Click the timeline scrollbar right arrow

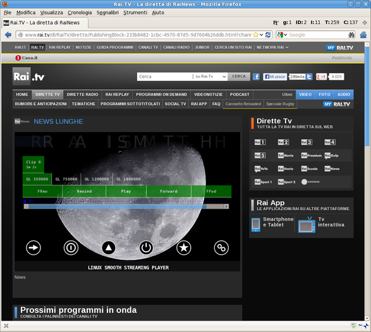click(x=226, y=207)
